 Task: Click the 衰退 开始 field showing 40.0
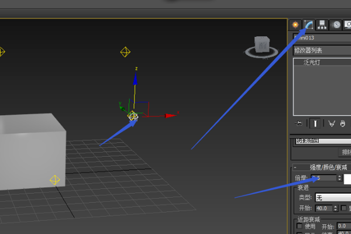tap(324, 208)
